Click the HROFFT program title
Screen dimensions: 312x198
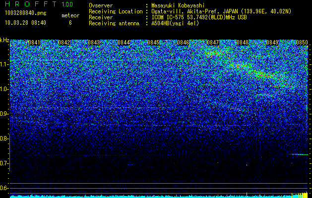click(31, 4)
